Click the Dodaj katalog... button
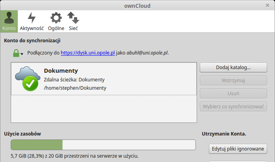Image resolution: width=275 pixels, height=162 pixels. [x=233, y=68]
